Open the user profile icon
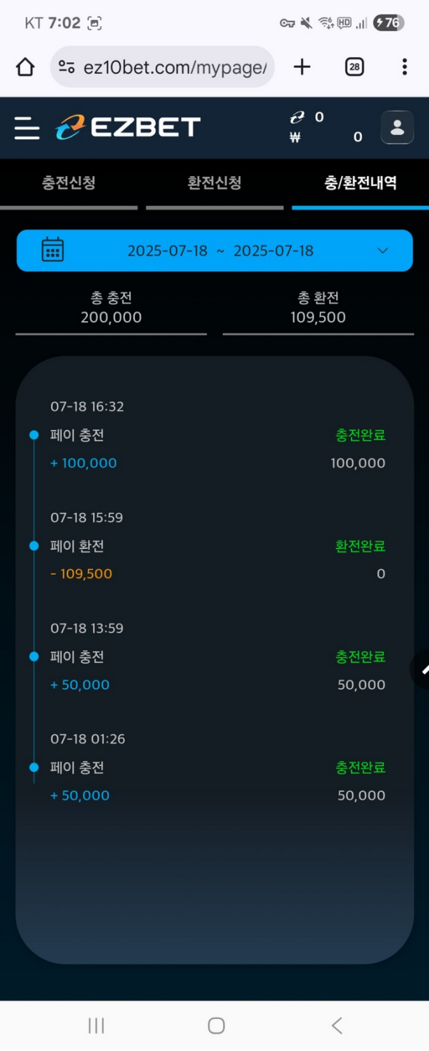This screenshot has width=429, height=1051. [x=397, y=127]
